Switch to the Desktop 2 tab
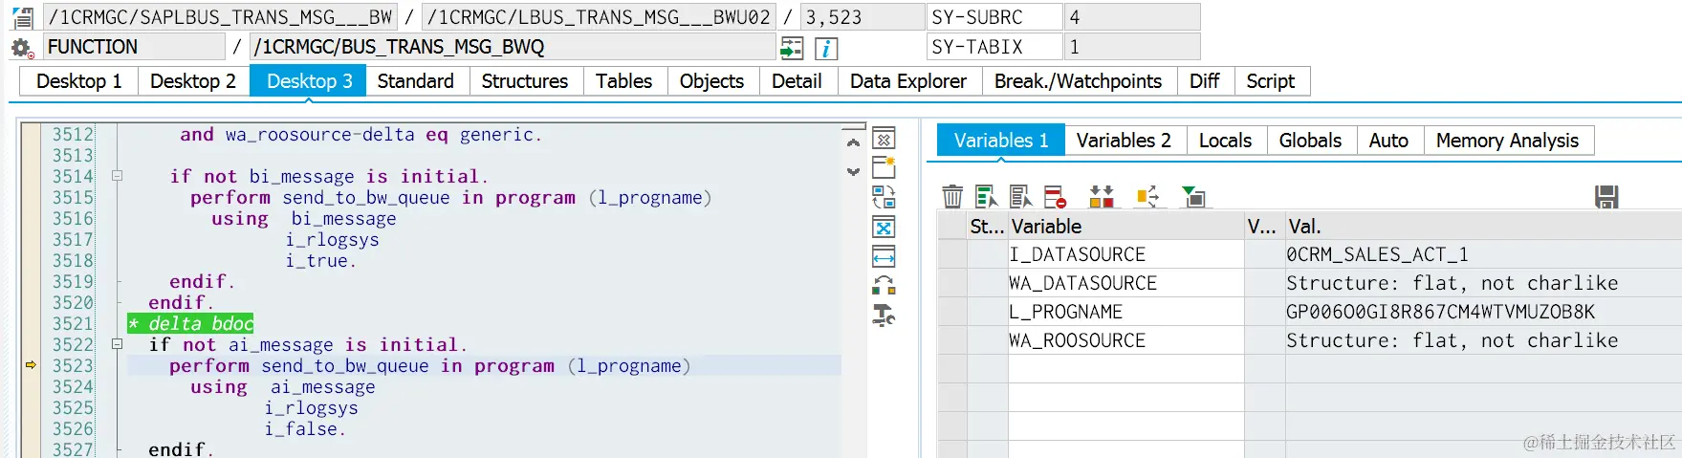This screenshot has height=458, width=1682. pyautogui.click(x=193, y=81)
